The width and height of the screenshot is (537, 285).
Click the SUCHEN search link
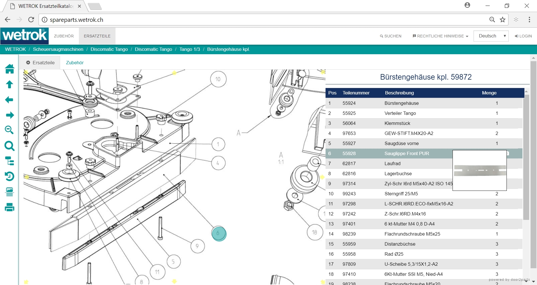click(390, 36)
